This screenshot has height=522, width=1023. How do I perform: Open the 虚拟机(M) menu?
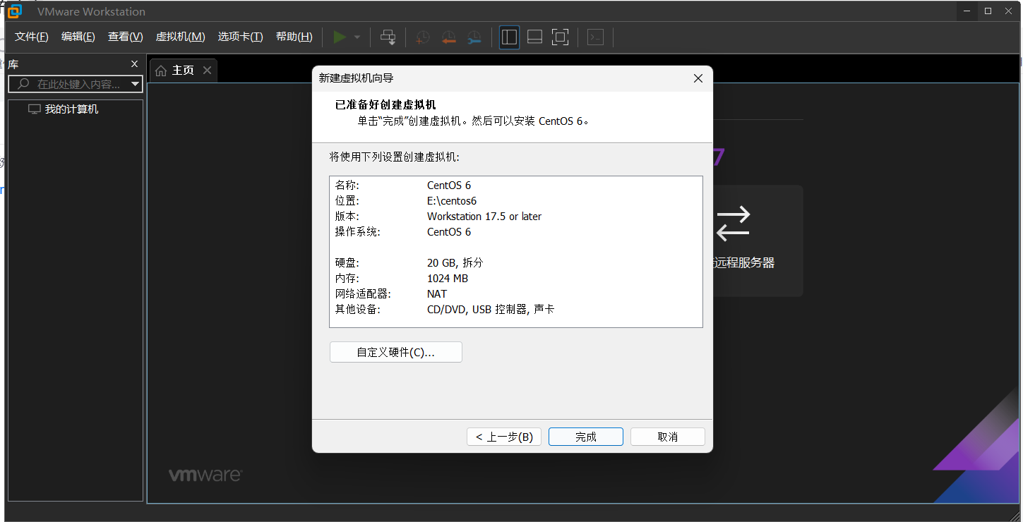click(180, 37)
